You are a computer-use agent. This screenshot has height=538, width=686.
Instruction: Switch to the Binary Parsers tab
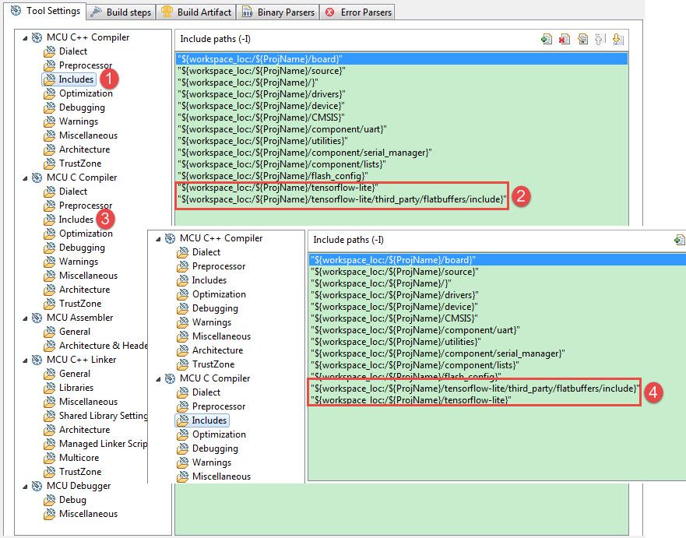(278, 12)
